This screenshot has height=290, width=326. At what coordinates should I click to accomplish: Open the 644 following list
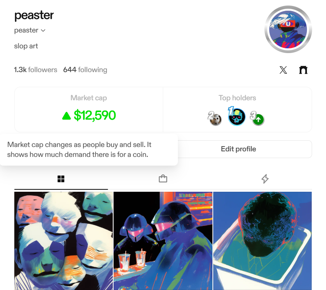[x=85, y=70]
